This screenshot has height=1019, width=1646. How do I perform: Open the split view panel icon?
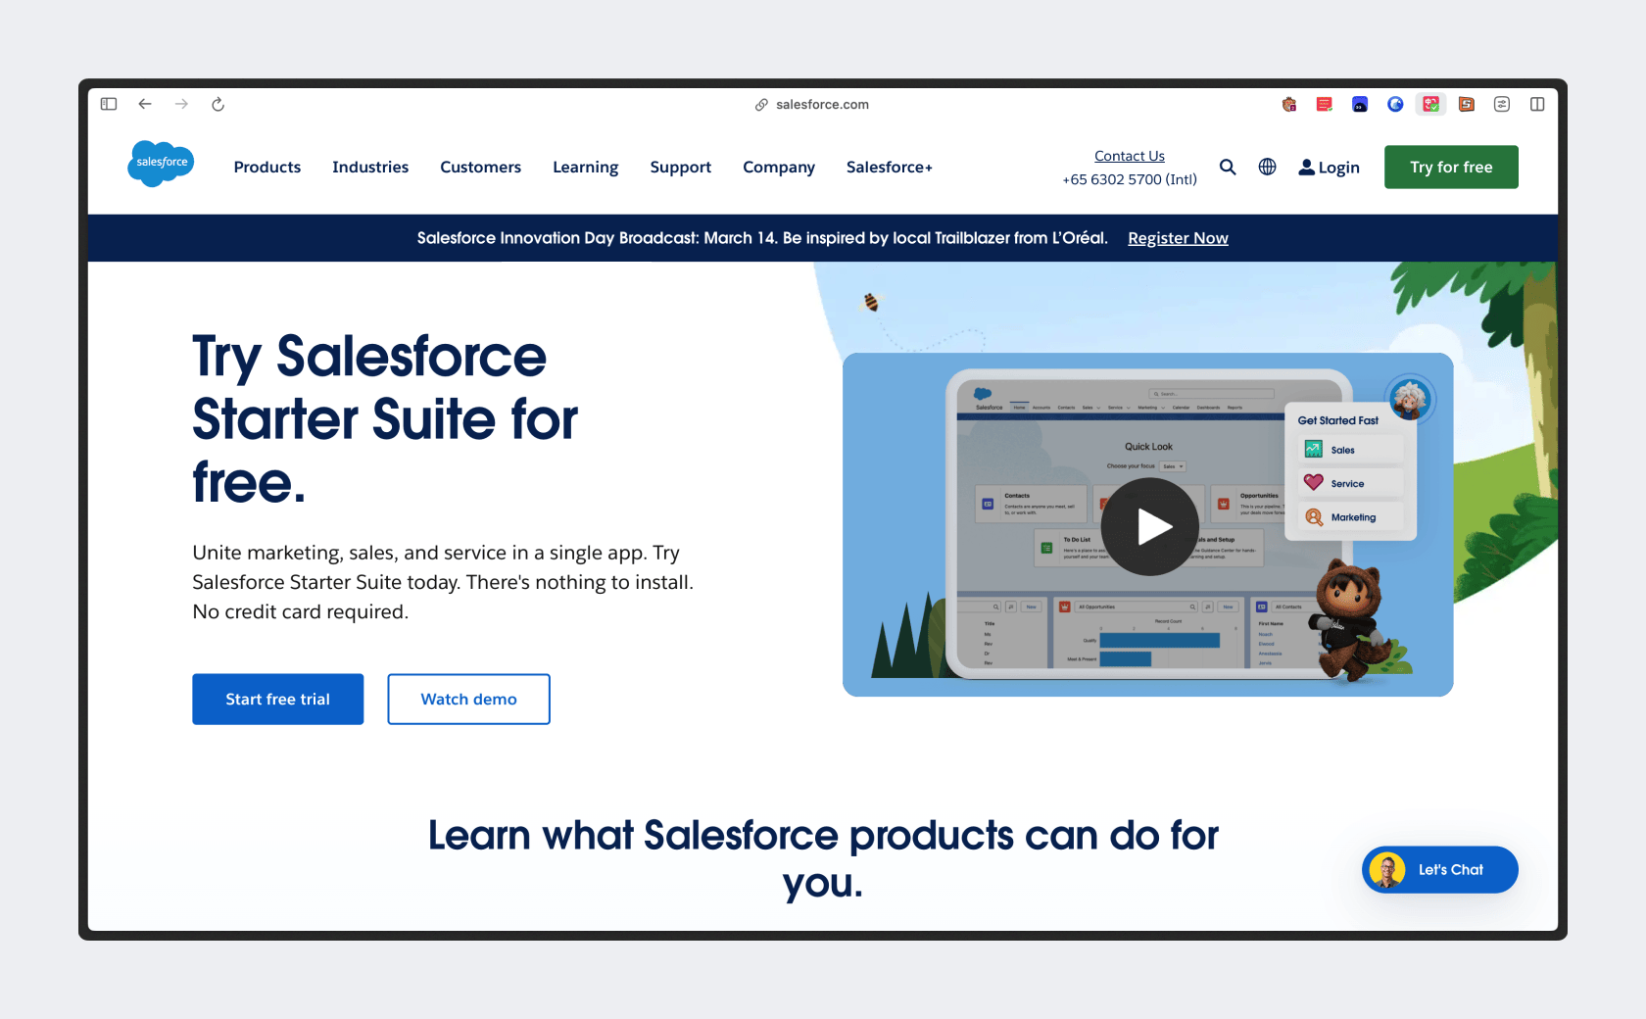click(1537, 104)
